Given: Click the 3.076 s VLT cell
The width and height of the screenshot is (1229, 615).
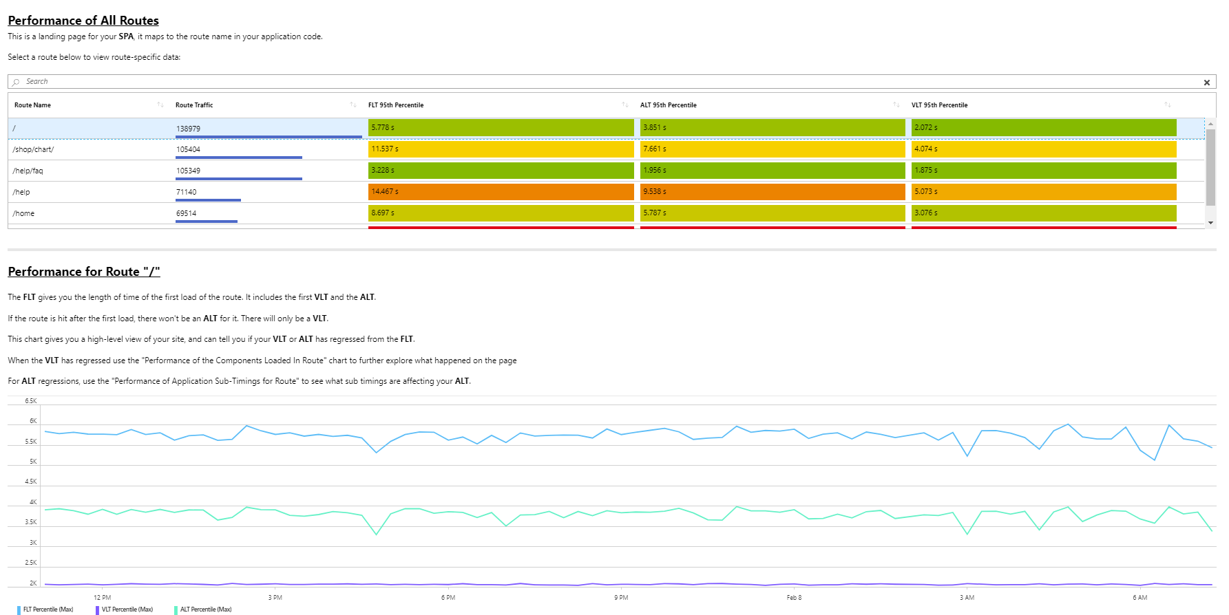Looking at the screenshot, I should (x=1044, y=213).
